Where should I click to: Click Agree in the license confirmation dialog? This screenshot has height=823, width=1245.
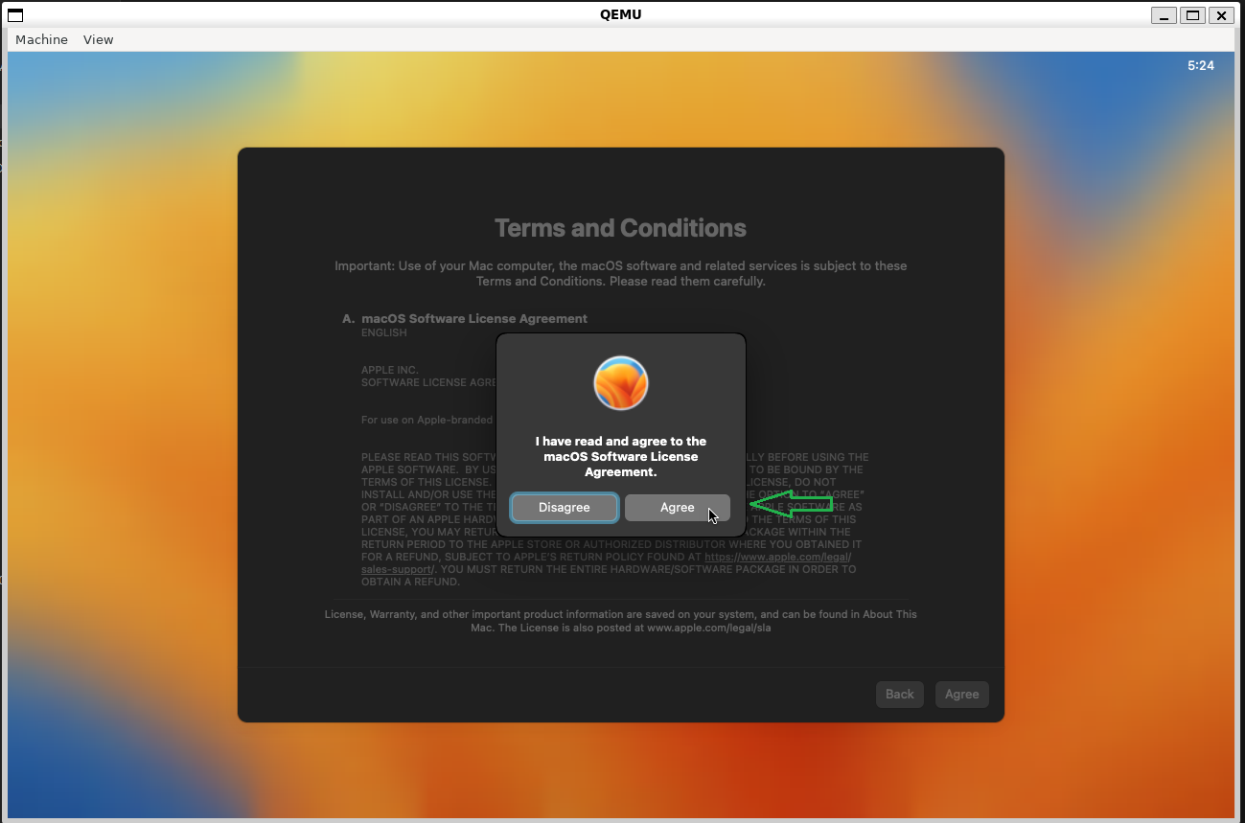click(x=677, y=508)
